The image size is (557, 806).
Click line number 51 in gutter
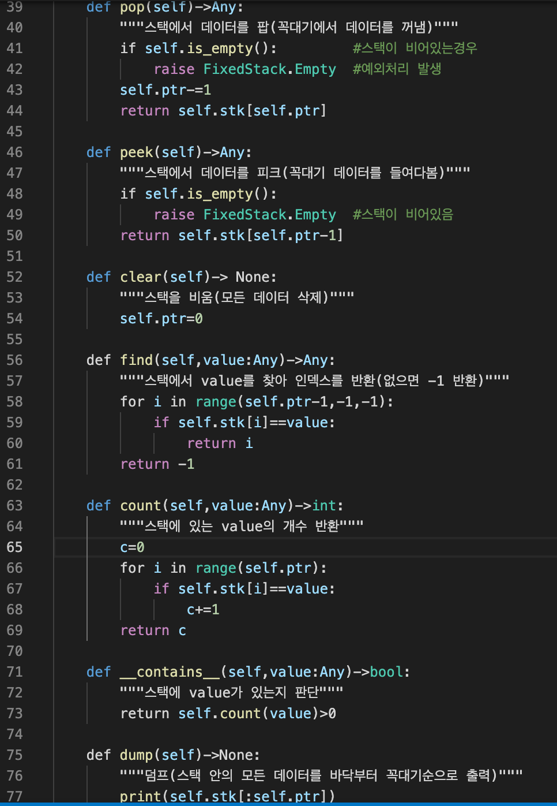[x=15, y=256]
